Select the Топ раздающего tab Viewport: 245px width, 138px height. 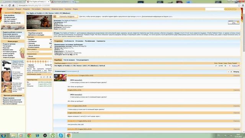pos(83,60)
